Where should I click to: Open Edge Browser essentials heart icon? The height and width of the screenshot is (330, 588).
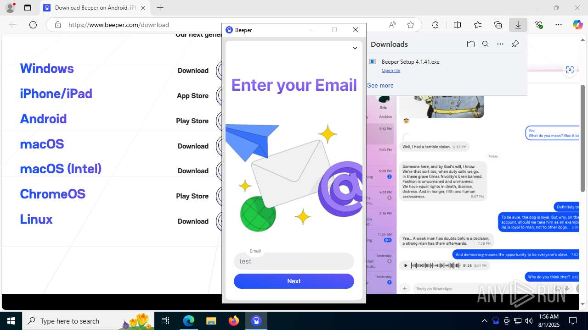pyautogui.click(x=538, y=25)
